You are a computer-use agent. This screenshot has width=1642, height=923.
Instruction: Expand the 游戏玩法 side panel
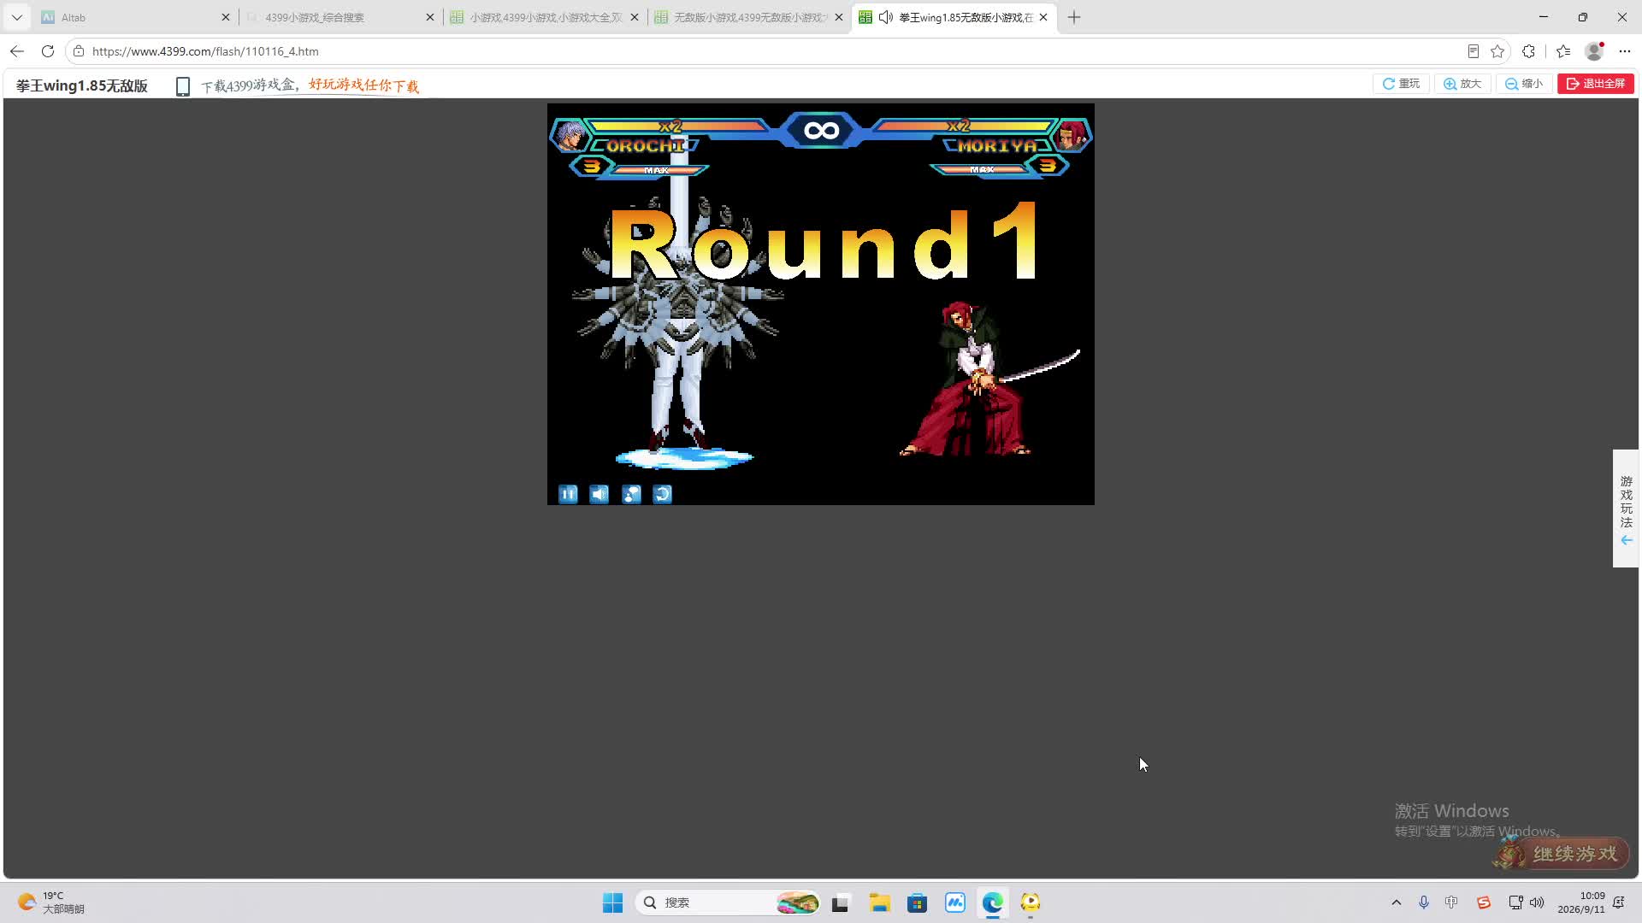coord(1626,509)
